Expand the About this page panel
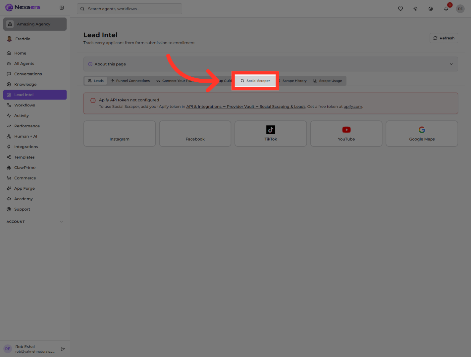471x357 pixels. pos(271,64)
